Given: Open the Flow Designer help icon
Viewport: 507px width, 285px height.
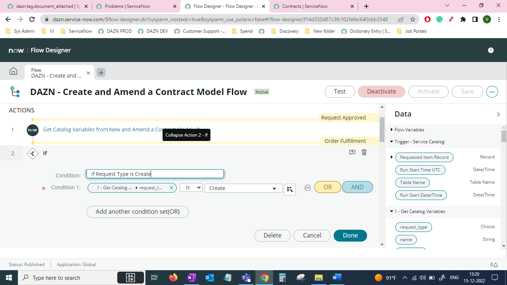Looking at the screenshot, I should coord(491,50).
